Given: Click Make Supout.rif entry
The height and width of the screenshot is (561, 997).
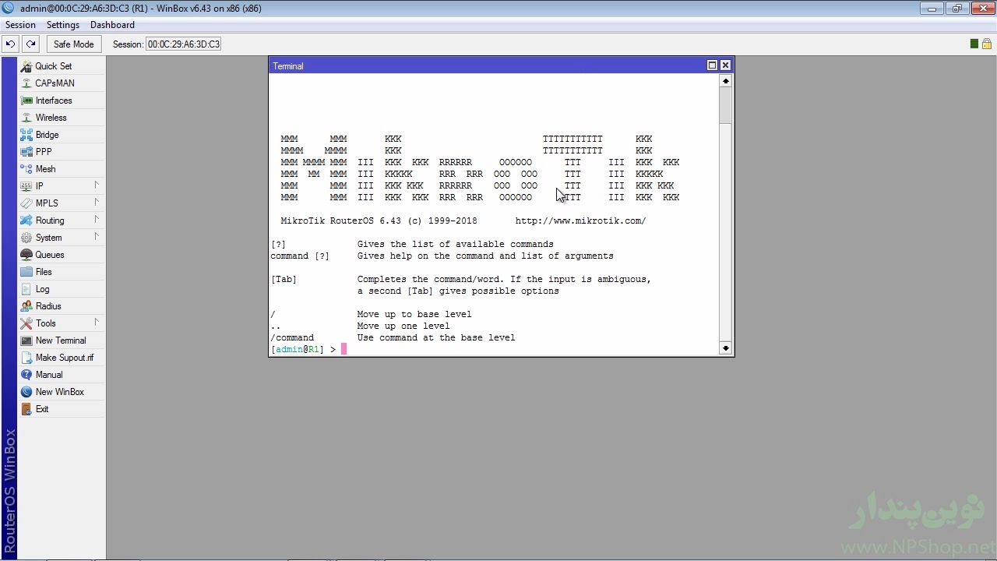Looking at the screenshot, I should 64,358.
